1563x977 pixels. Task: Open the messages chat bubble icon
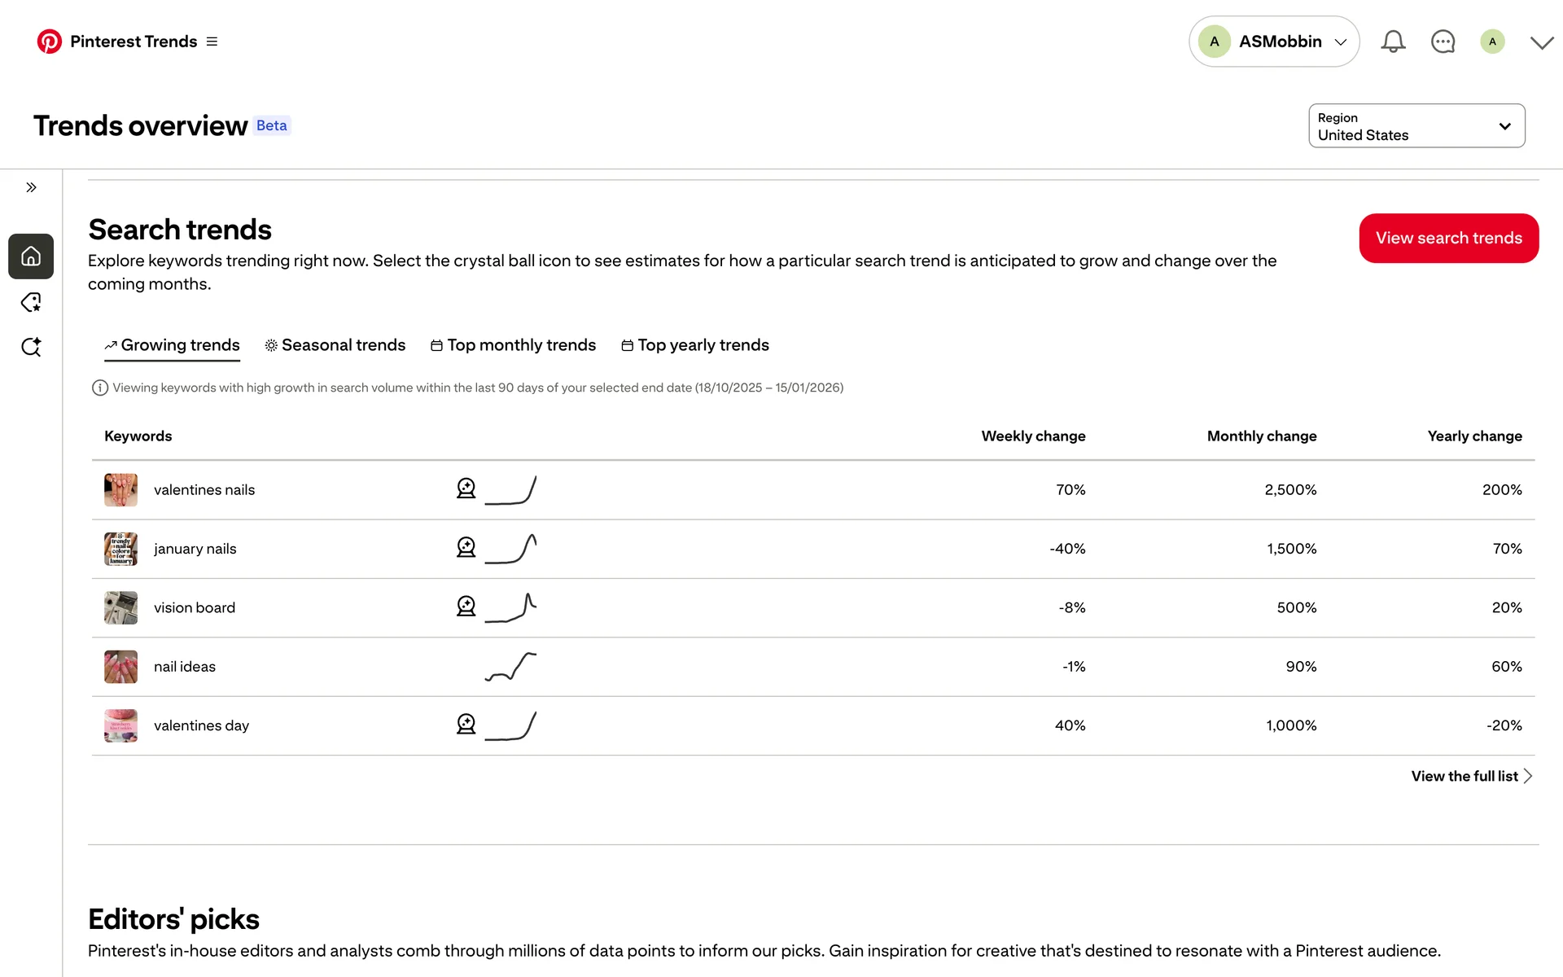click(x=1443, y=42)
